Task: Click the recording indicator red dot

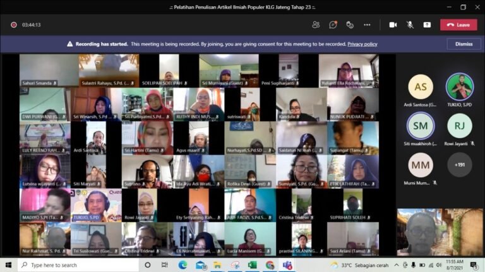Action: point(14,25)
